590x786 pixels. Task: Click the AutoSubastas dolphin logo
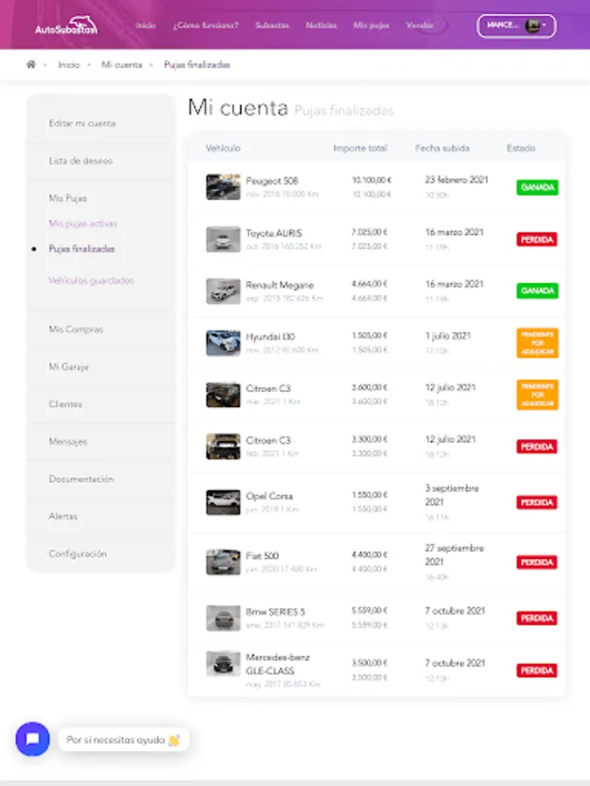coord(66,25)
